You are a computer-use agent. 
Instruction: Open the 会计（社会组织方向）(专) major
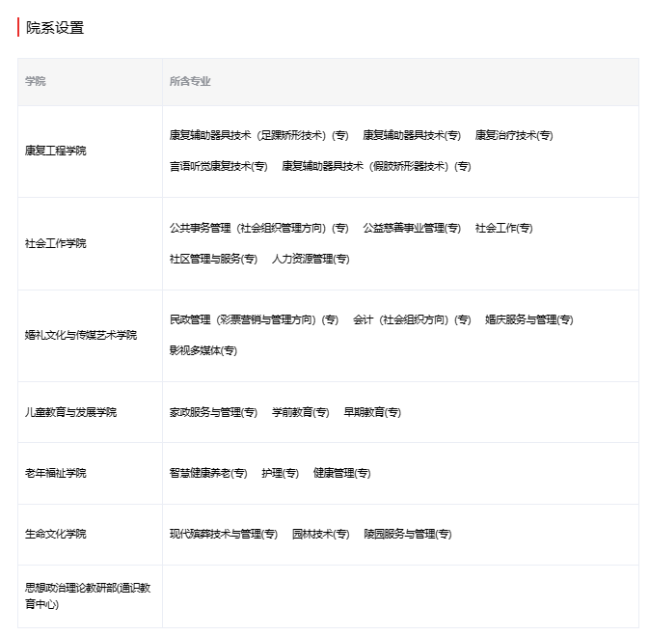pos(412,319)
